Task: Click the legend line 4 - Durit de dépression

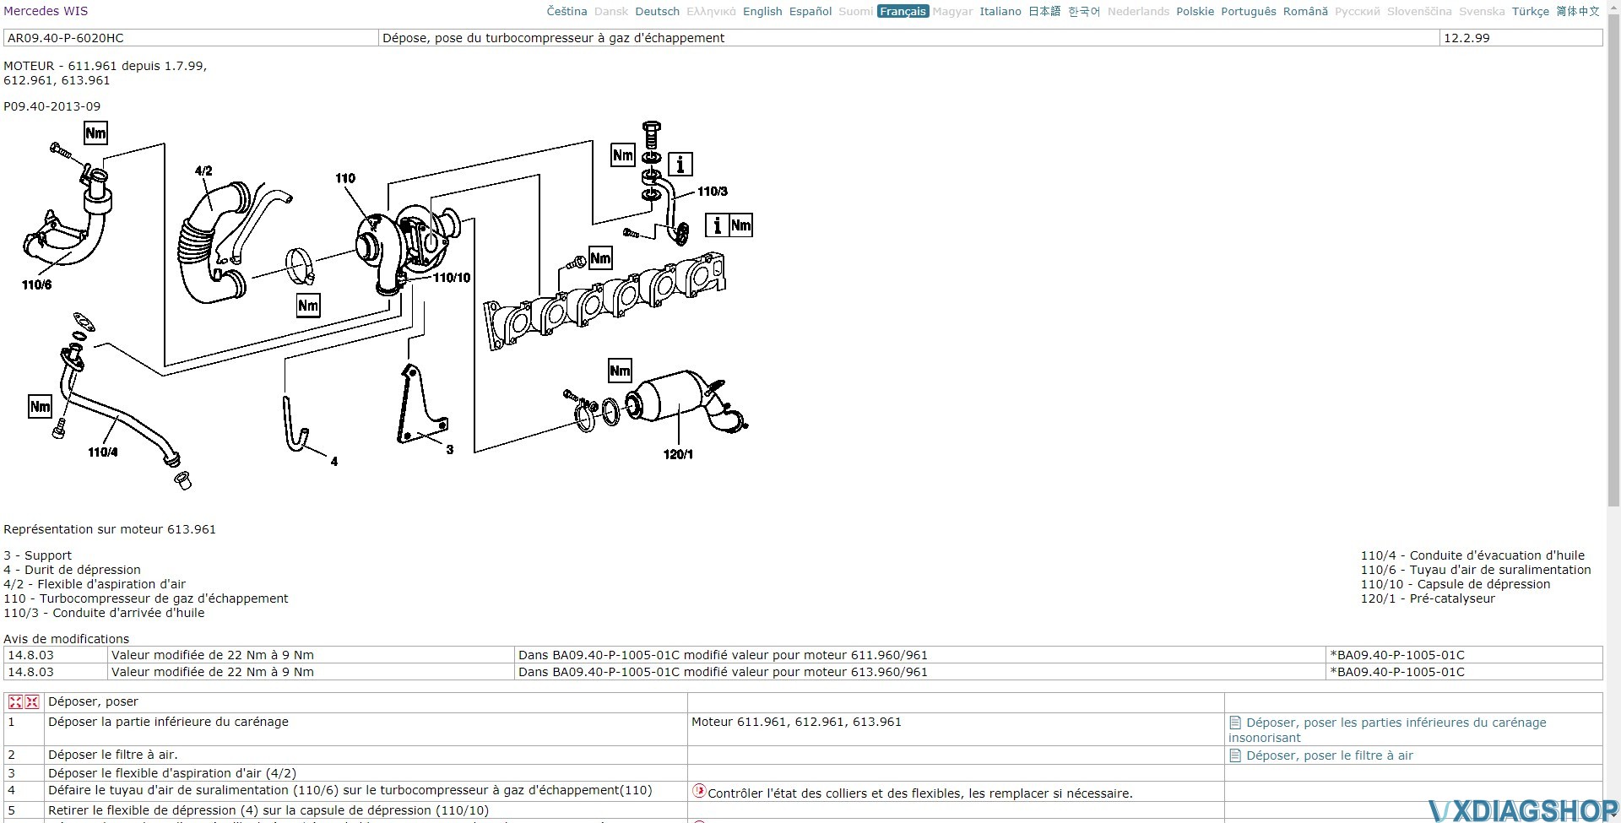Action: click(72, 570)
